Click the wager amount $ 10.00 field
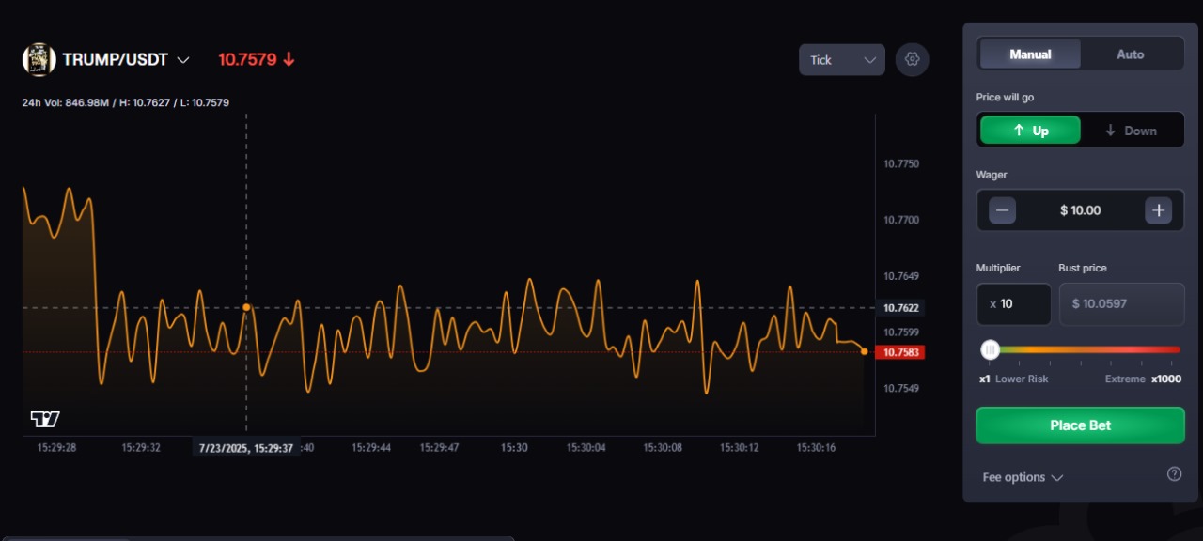 coord(1080,210)
